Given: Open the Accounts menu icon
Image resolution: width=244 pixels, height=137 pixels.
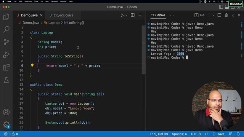Looking at the screenshot, I should (6, 112).
